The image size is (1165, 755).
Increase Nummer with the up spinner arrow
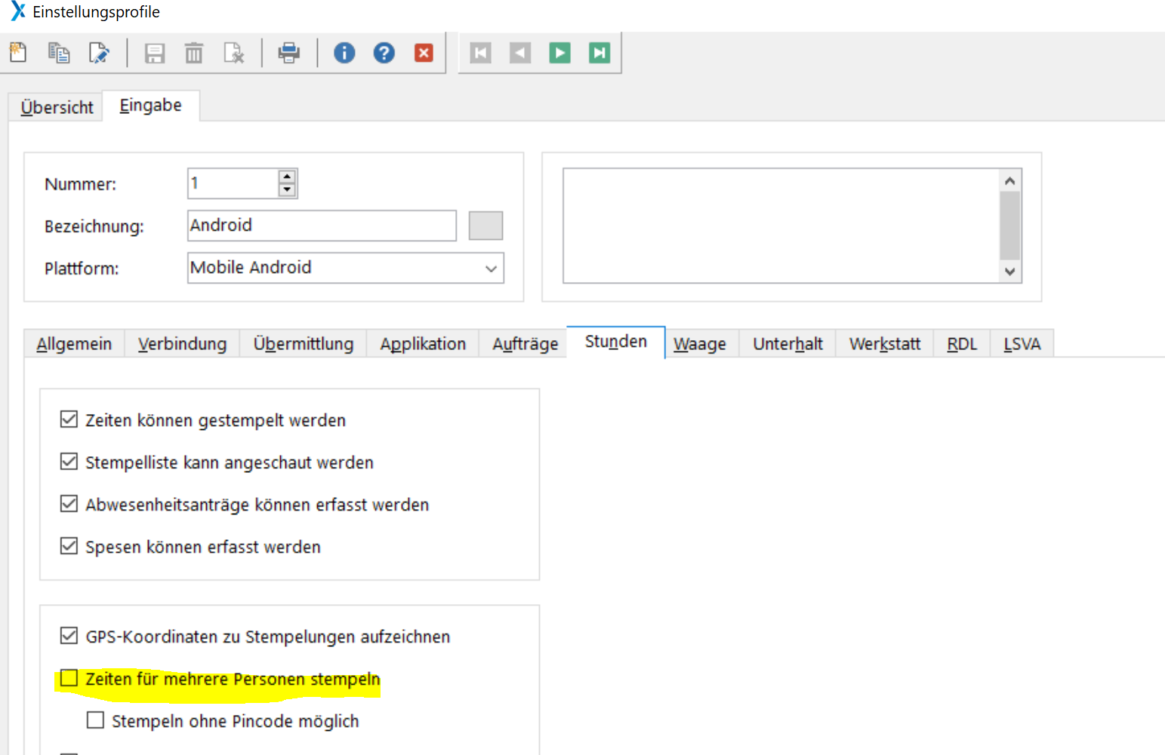[x=287, y=177]
